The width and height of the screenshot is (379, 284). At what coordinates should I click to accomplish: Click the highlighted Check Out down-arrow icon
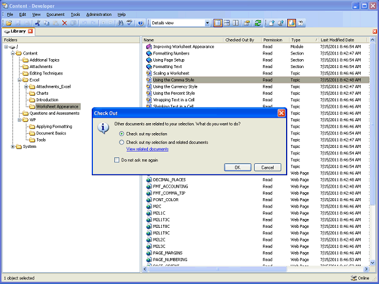[291, 23]
